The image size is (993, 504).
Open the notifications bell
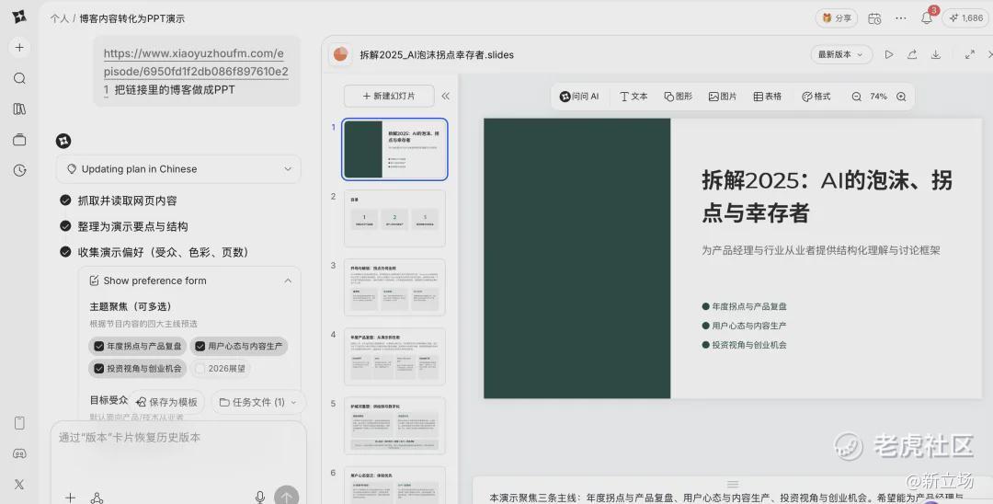click(926, 18)
